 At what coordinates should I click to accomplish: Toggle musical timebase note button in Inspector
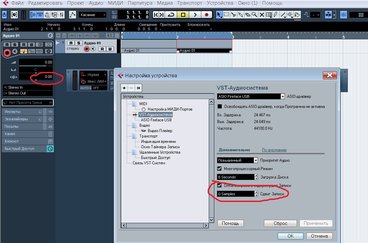tap(24, 51)
